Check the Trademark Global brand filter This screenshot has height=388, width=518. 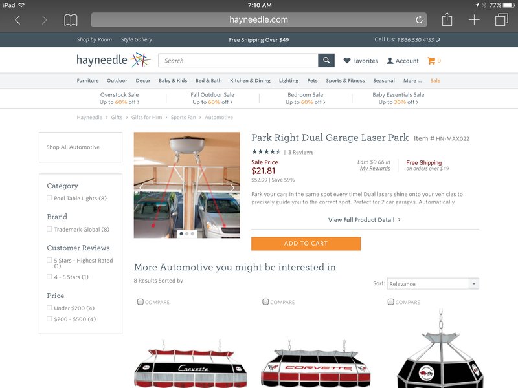pyautogui.click(x=49, y=229)
